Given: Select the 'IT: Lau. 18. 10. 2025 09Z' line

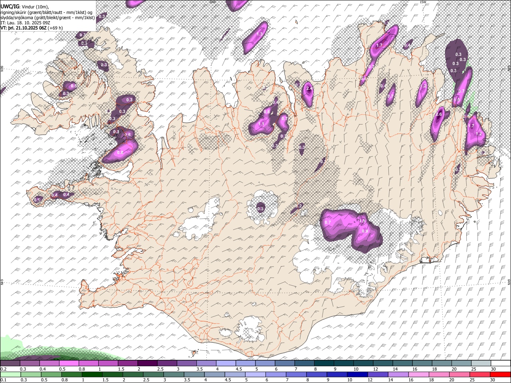Looking at the screenshot, I should coord(25,23).
